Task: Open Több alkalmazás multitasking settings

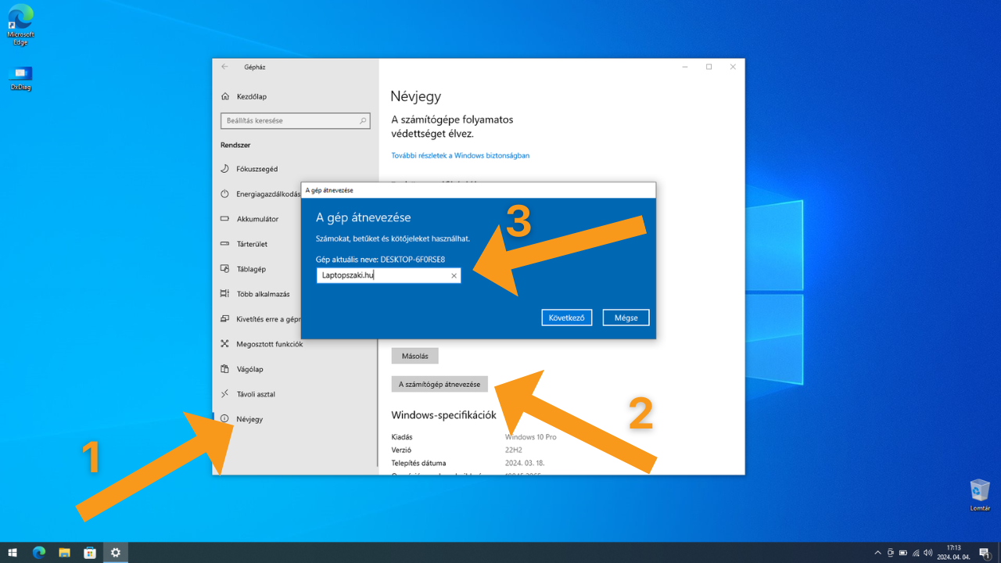Action: pos(263,294)
